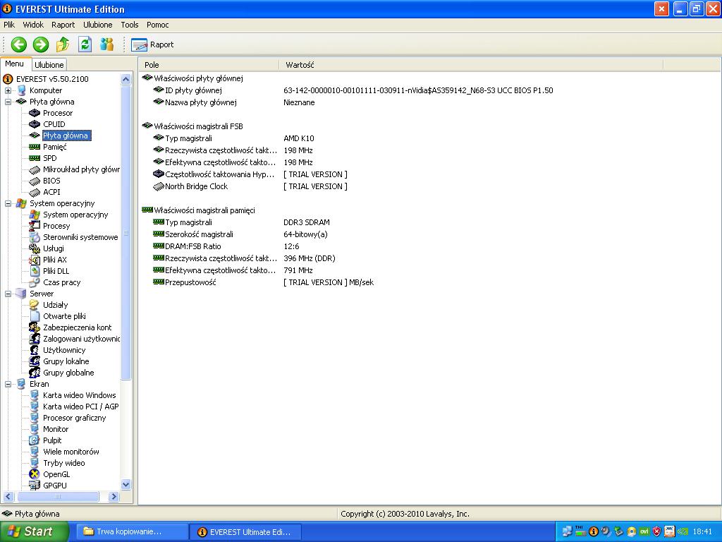Open Karta wideo PCI / AGP item
Viewport: 722px width, 542px height.
[80, 407]
